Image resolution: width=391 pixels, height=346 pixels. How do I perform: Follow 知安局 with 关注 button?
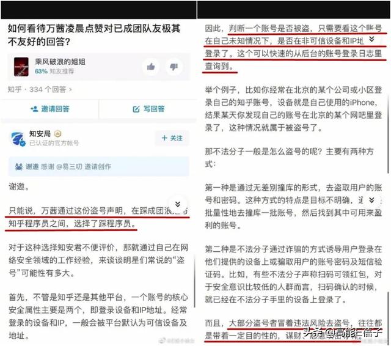(172, 138)
